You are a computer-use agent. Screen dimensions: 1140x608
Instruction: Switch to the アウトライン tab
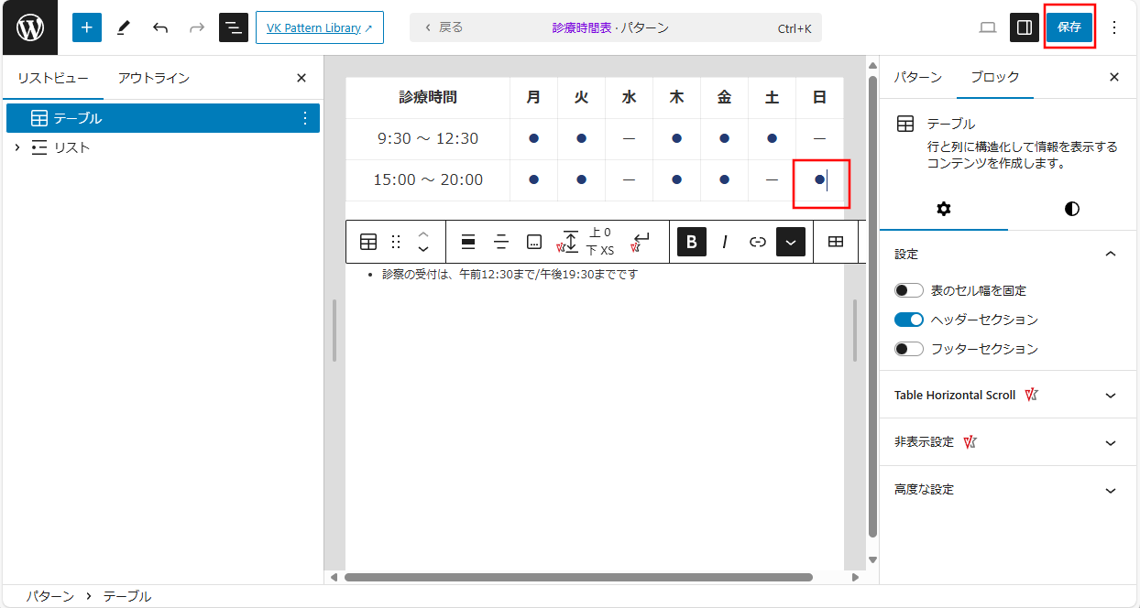pos(154,78)
